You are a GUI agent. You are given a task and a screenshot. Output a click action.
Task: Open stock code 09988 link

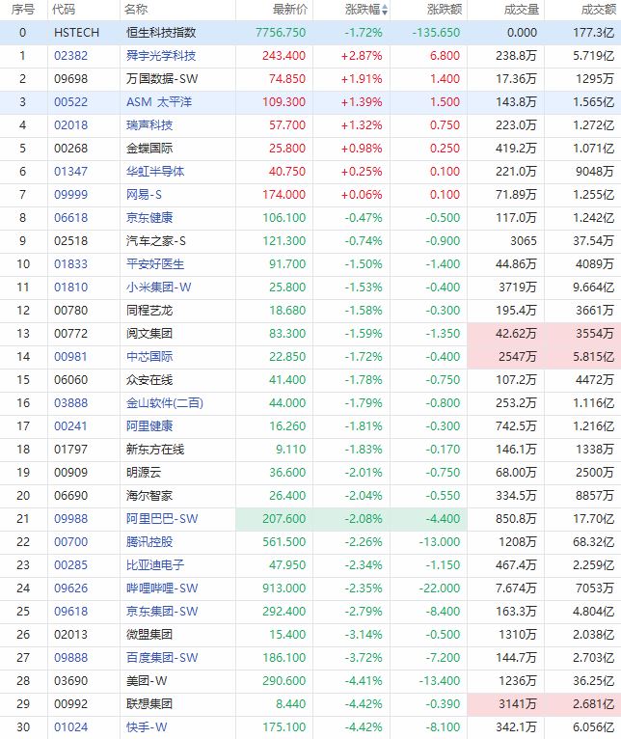70,518
